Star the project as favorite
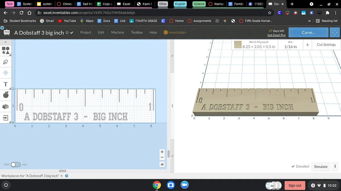The image size is (341, 191). click(67, 33)
